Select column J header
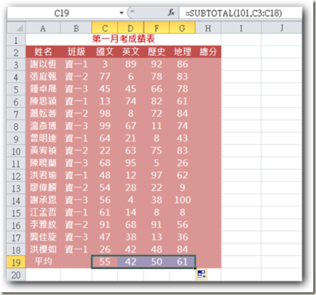Screen dimensions: 316x295 coord(281,27)
